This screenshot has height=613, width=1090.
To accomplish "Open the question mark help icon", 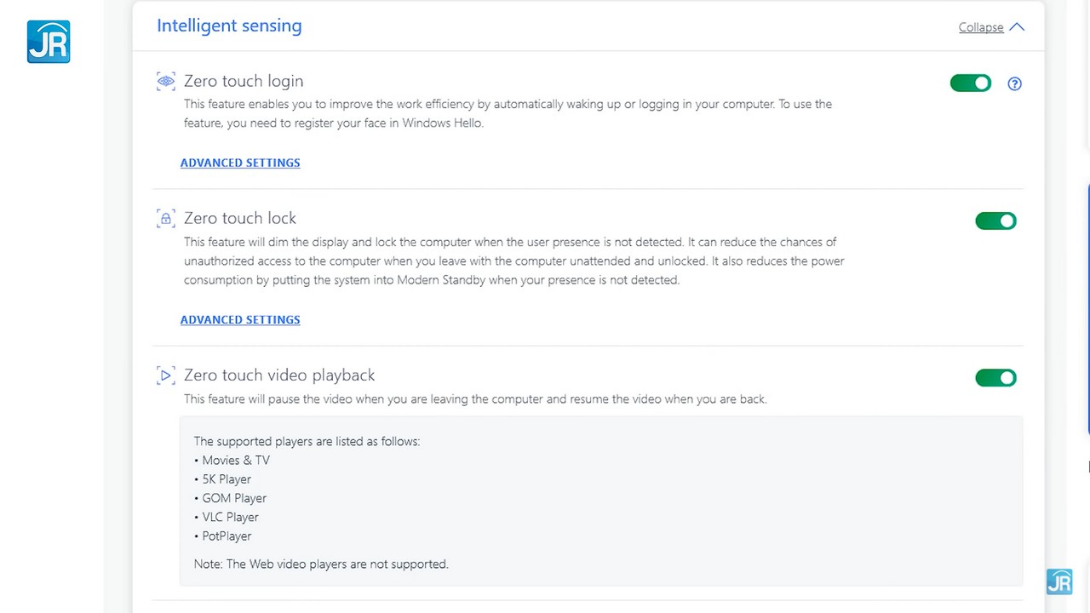I will (x=1014, y=83).
